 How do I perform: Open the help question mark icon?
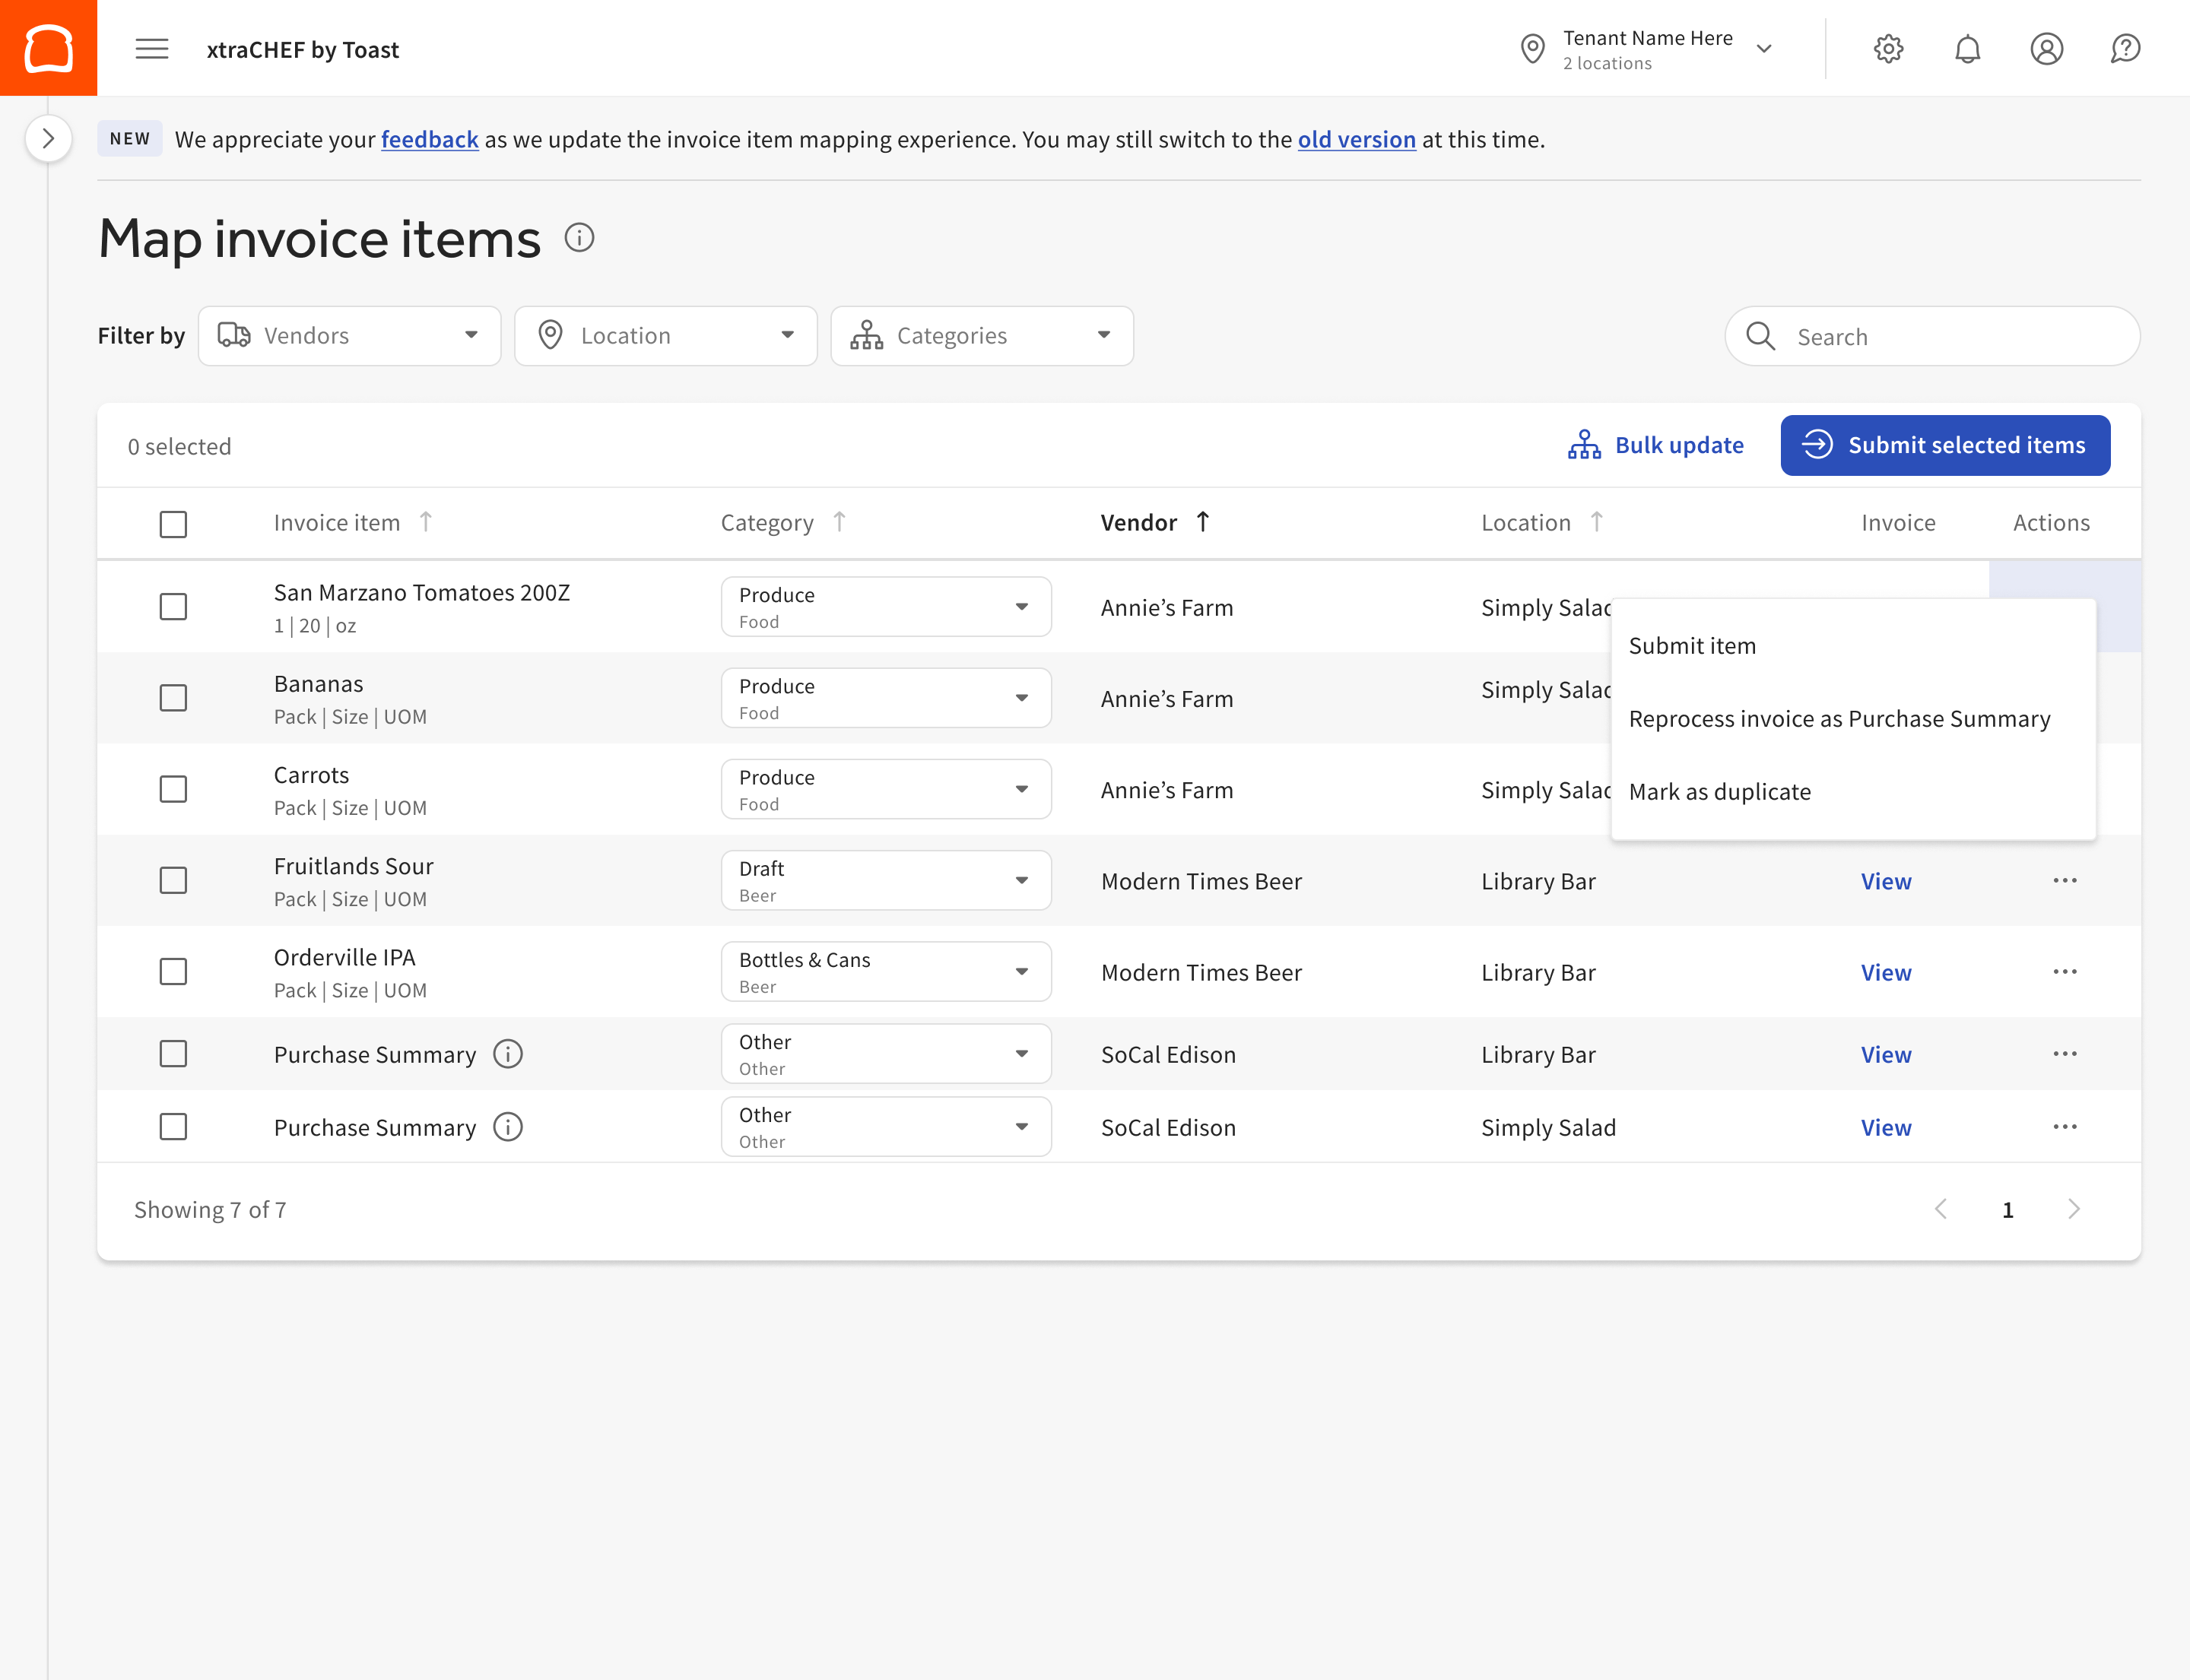(2125, 49)
